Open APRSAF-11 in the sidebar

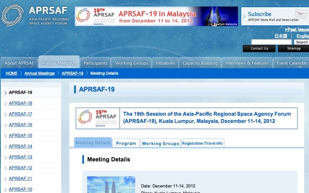[x=20, y=179]
